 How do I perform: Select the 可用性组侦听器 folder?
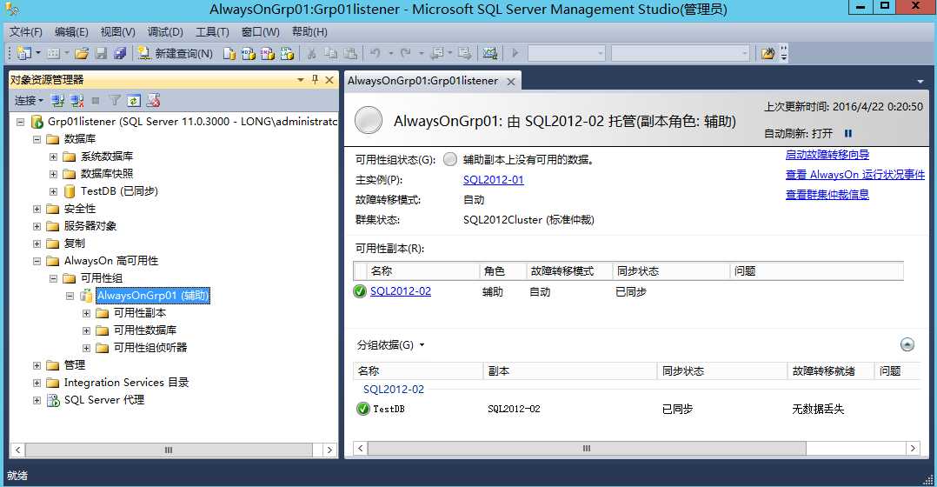[150, 347]
